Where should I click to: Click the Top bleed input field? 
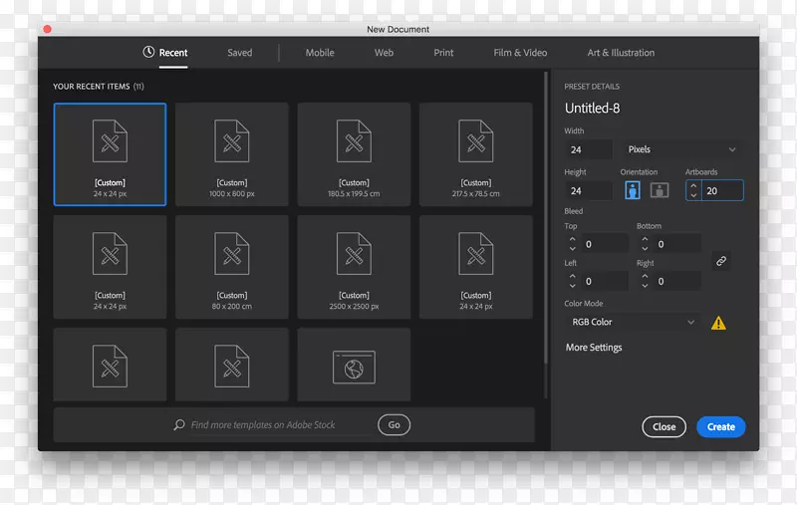tap(605, 244)
